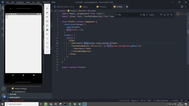Screen dimensions: 189x106
Task: Split the editor to the right
Action: (182, 7)
